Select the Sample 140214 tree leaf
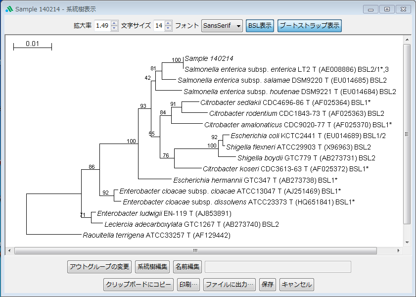Image resolution: width=416 pixels, height=297 pixels. tap(209, 58)
